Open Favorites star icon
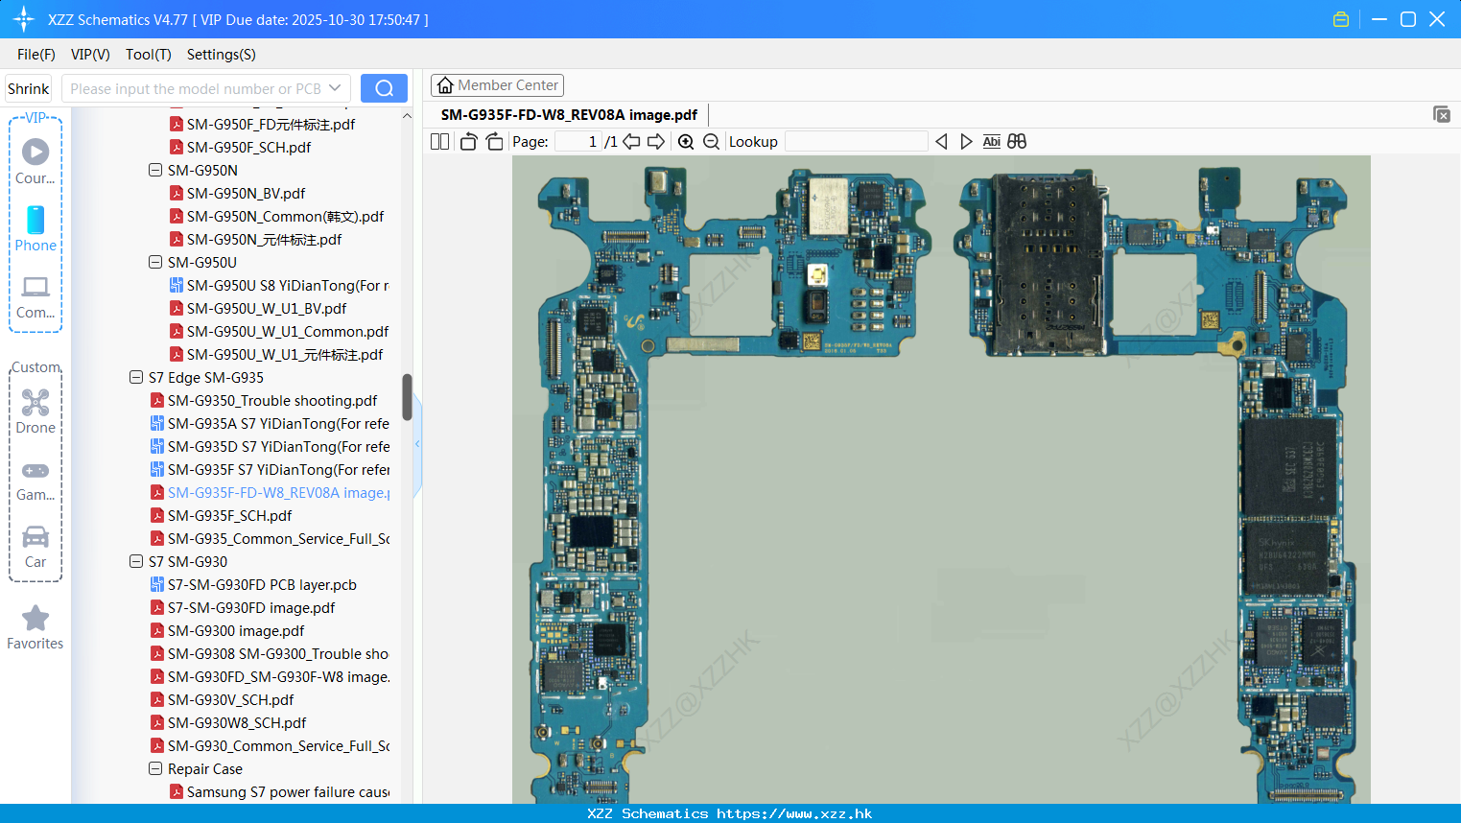 (35, 618)
